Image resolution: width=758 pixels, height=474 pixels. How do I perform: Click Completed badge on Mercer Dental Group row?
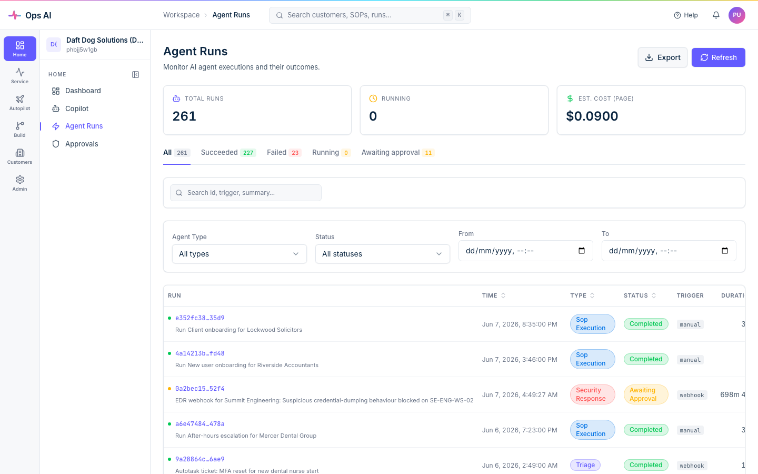point(646,430)
